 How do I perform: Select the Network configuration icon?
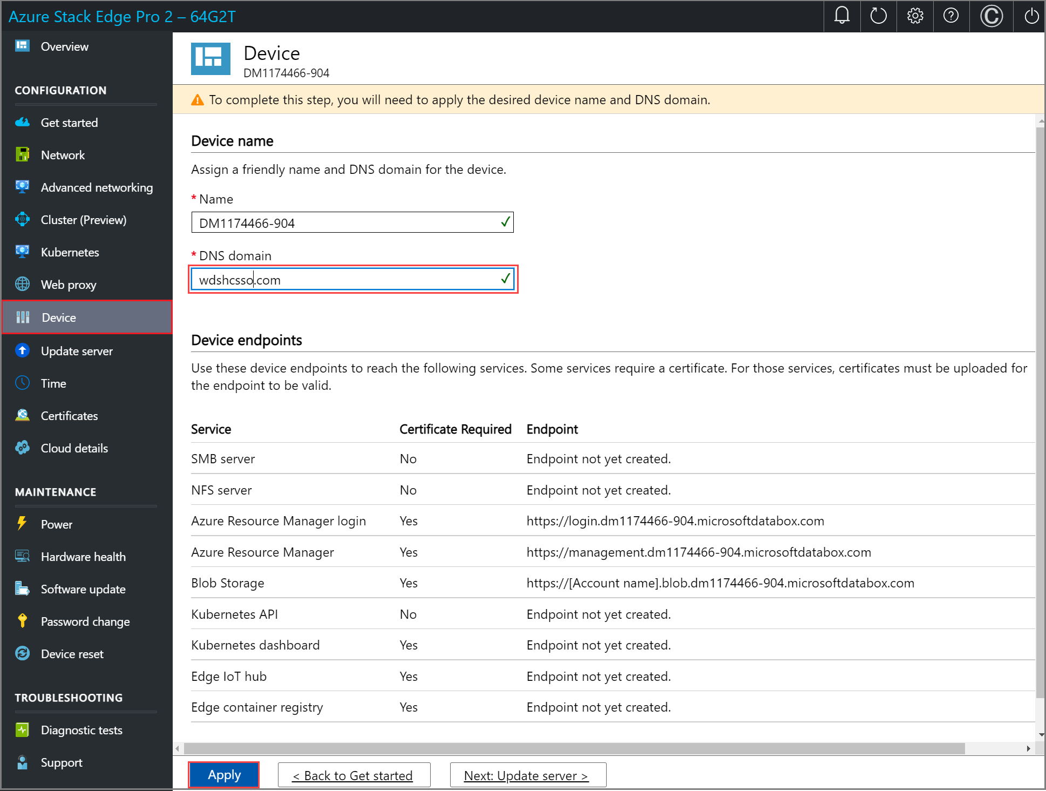22,154
